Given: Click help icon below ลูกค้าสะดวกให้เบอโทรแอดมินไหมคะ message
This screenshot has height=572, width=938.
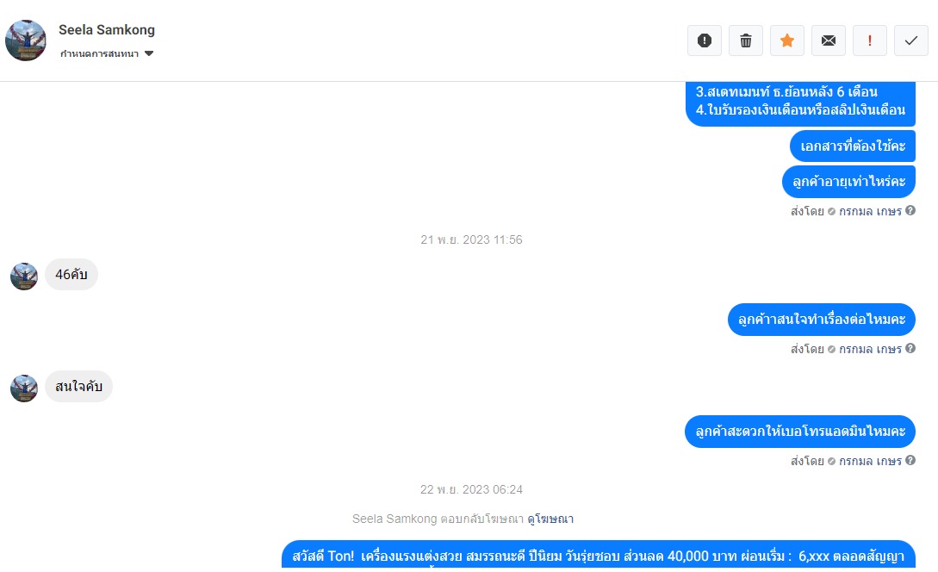Looking at the screenshot, I should tap(910, 460).
